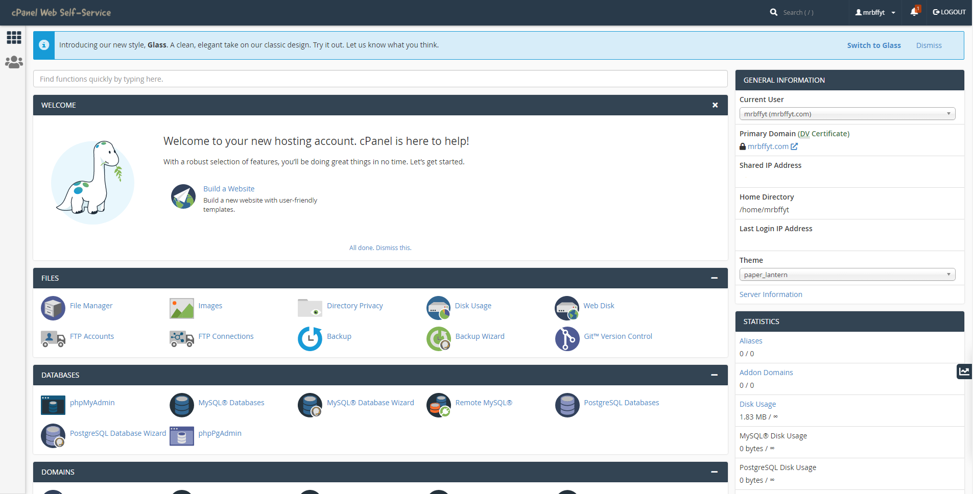The height and width of the screenshot is (494, 973).
Task: Click the Switch to Glass link
Action: [873, 45]
